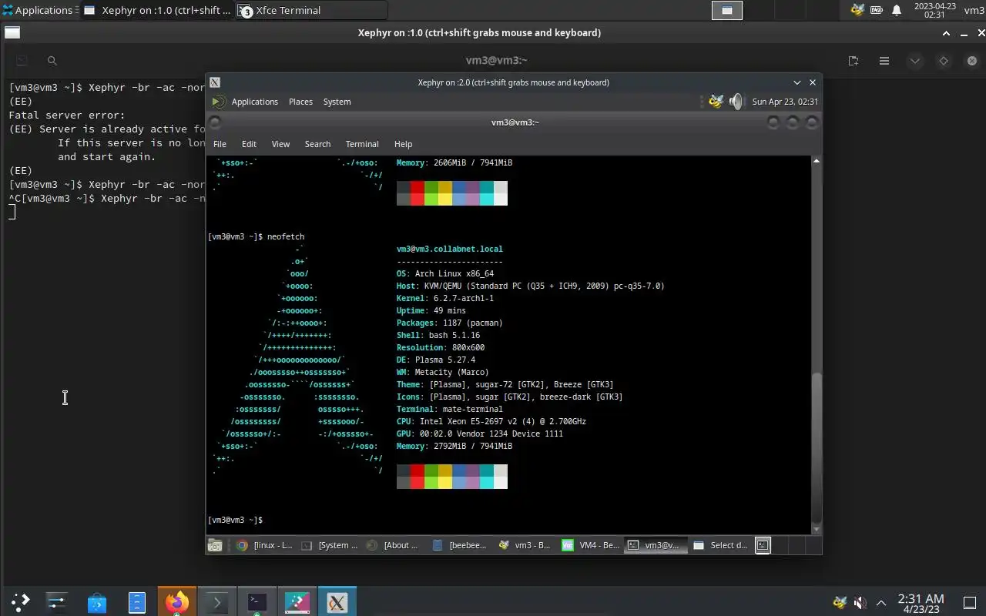The image size is (986, 616).
Task: Open Konsole from Plasma taskbar
Action: [x=257, y=602]
